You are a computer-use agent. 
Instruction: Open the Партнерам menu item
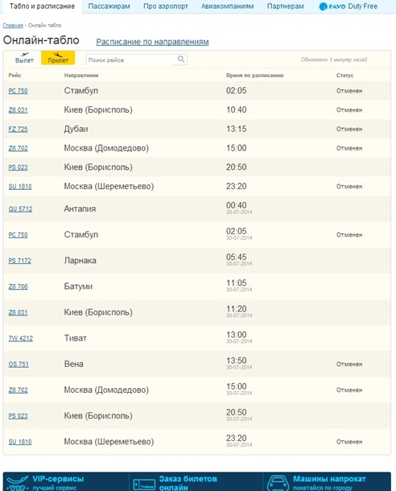[x=285, y=6]
